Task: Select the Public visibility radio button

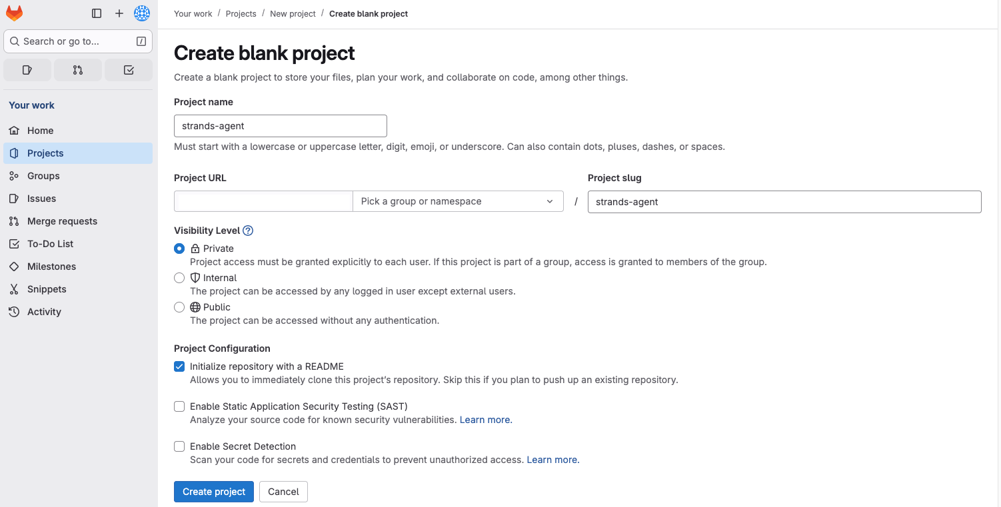Action: pyautogui.click(x=179, y=307)
